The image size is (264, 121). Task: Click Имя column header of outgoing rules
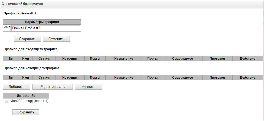point(26,77)
